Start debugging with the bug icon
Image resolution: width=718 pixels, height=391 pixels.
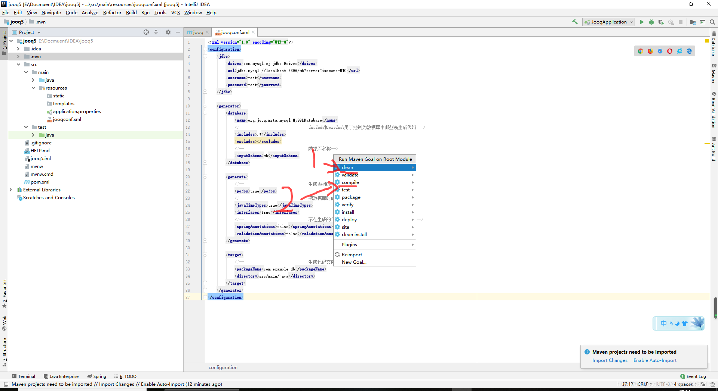point(651,22)
